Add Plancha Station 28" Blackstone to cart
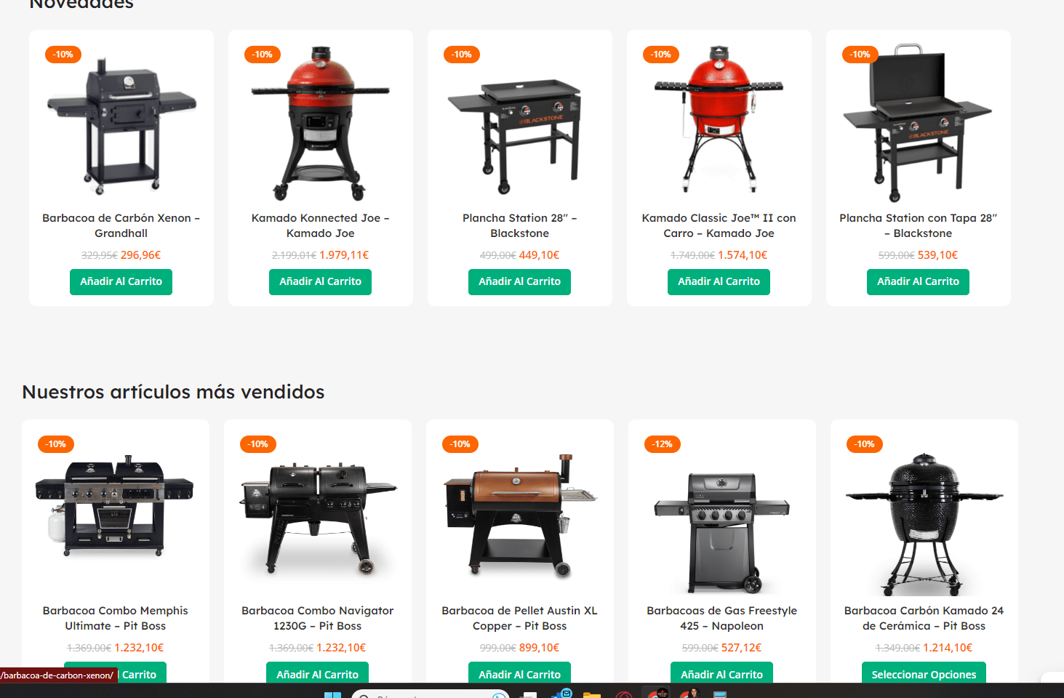 (519, 281)
